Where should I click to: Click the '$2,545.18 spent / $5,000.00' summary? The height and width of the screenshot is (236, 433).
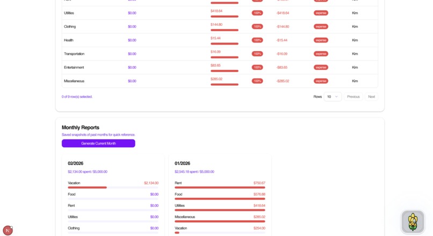point(194,171)
